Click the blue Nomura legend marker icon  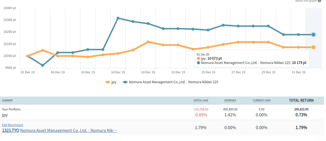point(125,82)
